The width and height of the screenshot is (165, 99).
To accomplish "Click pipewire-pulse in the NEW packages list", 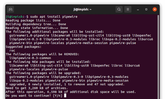I will click(x=55, y=69).
